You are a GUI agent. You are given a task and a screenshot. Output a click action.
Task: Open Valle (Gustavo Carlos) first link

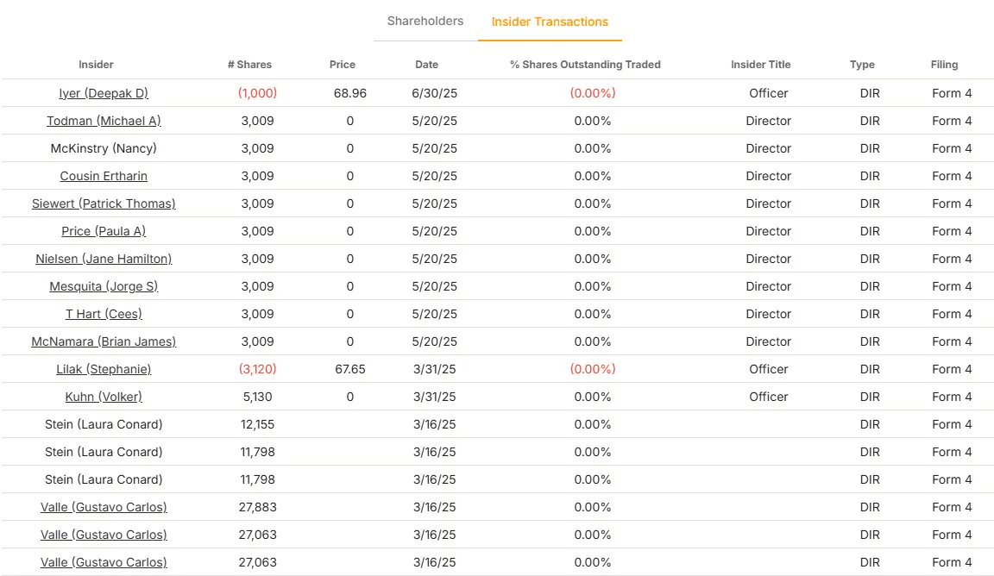click(104, 507)
